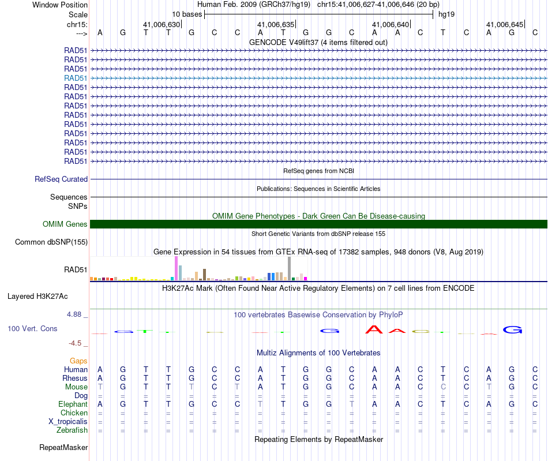Open the RepeatMasker track label
This screenshot has width=548, height=461.
(x=63, y=447)
